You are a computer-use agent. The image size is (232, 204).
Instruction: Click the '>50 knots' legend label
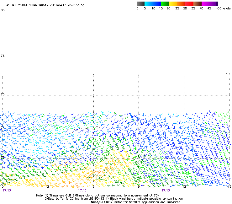223,8
